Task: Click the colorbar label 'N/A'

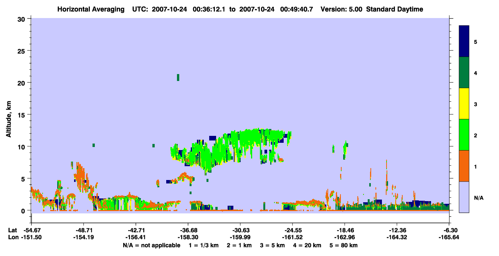Action: pyautogui.click(x=479, y=198)
